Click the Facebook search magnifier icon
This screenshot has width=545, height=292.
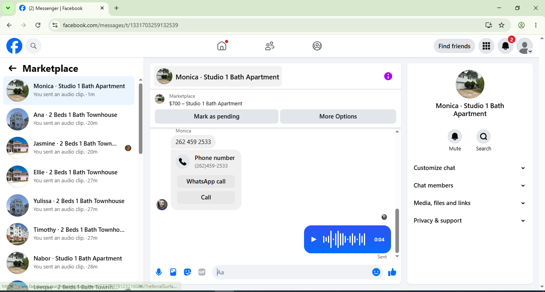point(34,46)
